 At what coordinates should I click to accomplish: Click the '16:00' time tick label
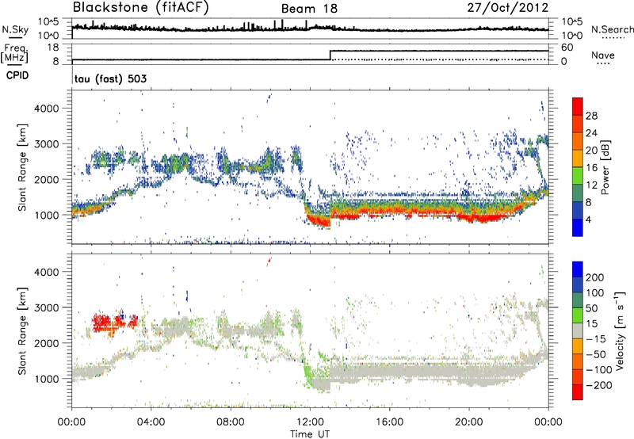point(389,422)
